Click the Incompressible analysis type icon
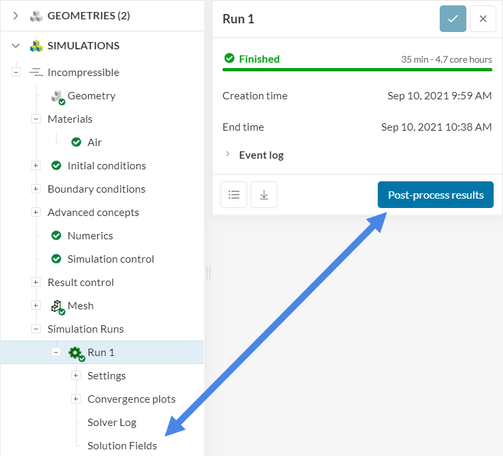 tap(36, 73)
